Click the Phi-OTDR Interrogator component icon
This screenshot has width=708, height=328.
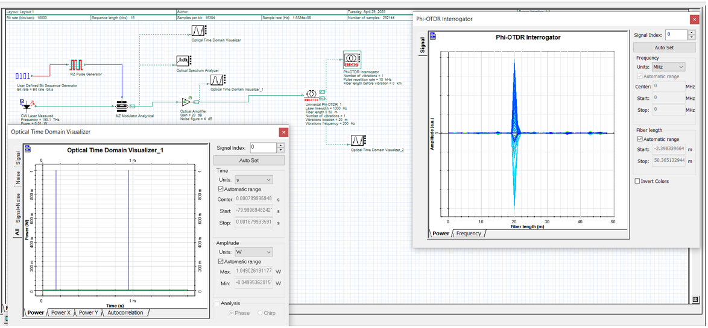352,60
